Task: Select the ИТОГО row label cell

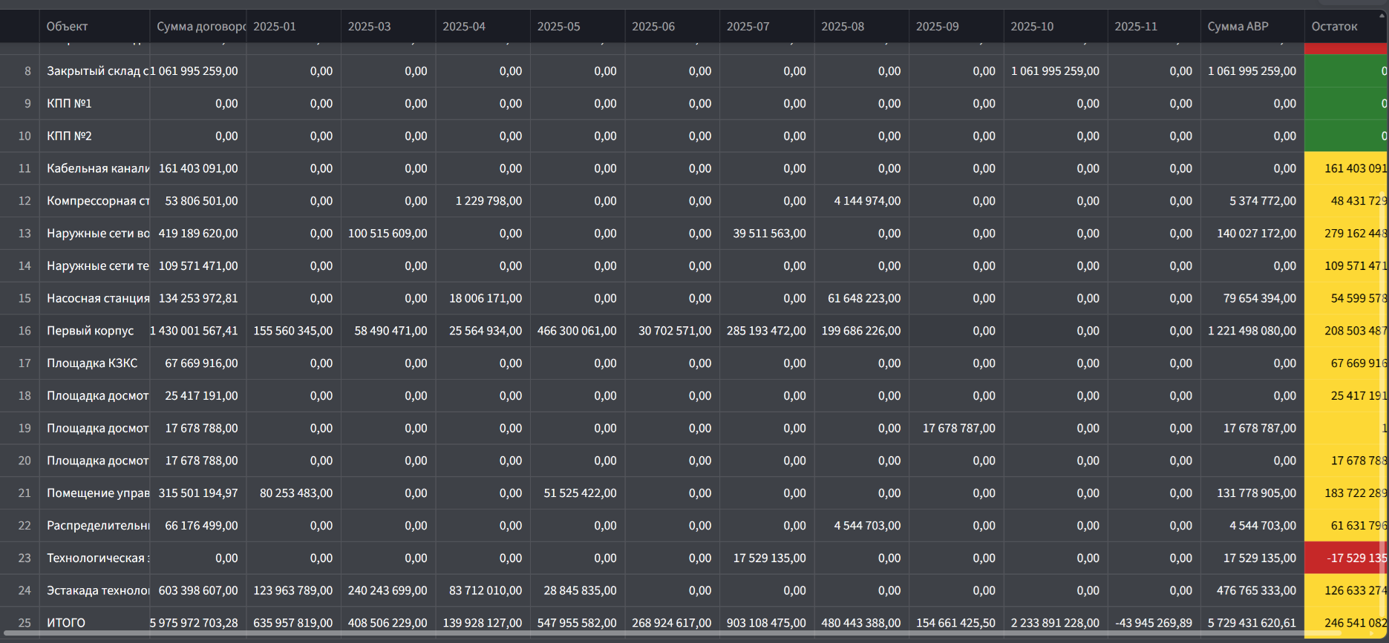Action: pos(66,623)
